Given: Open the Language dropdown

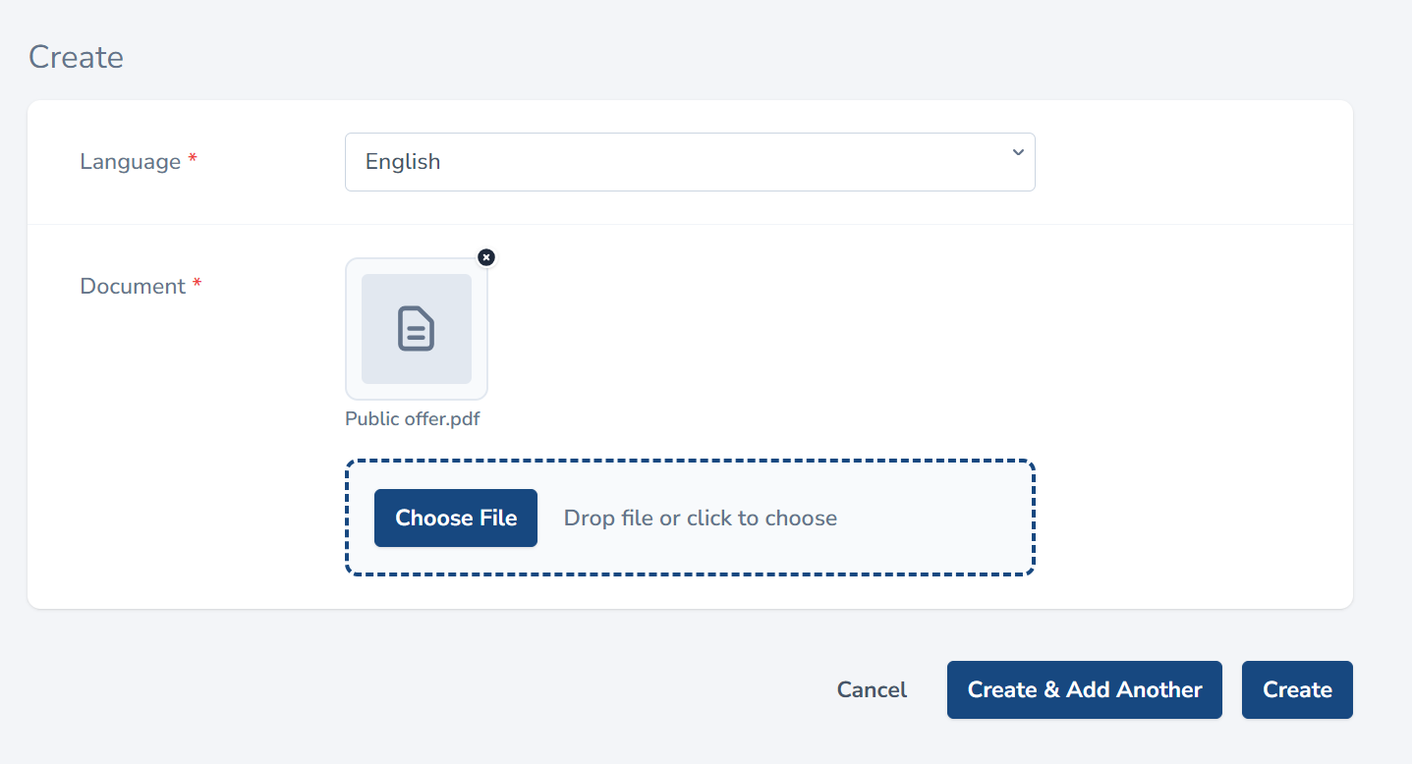Looking at the screenshot, I should (689, 162).
